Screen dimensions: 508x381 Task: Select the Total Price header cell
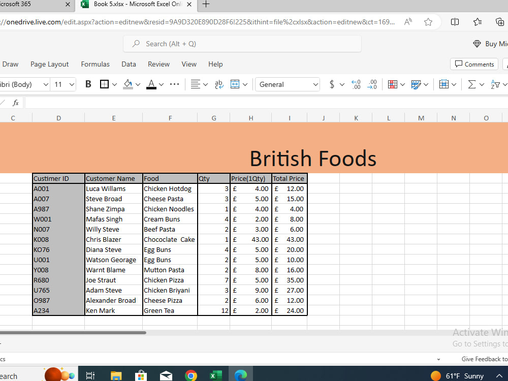pos(290,178)
